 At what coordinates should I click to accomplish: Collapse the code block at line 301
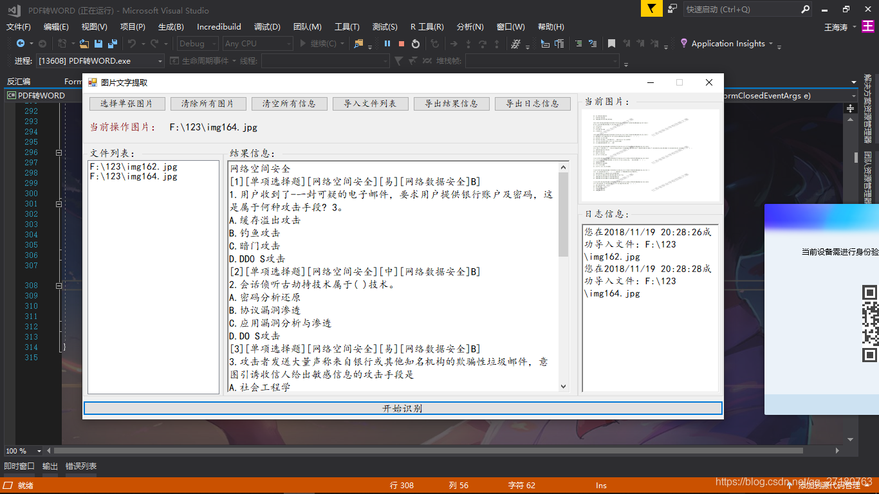click(x=59, y=204)
